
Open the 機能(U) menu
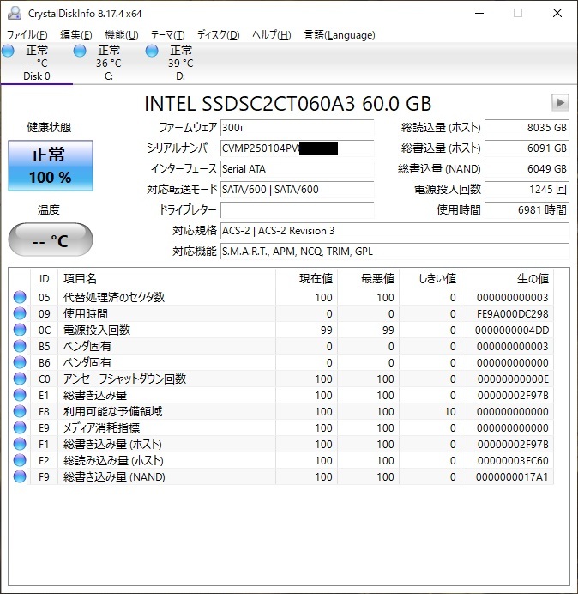(x=122, y=35)
